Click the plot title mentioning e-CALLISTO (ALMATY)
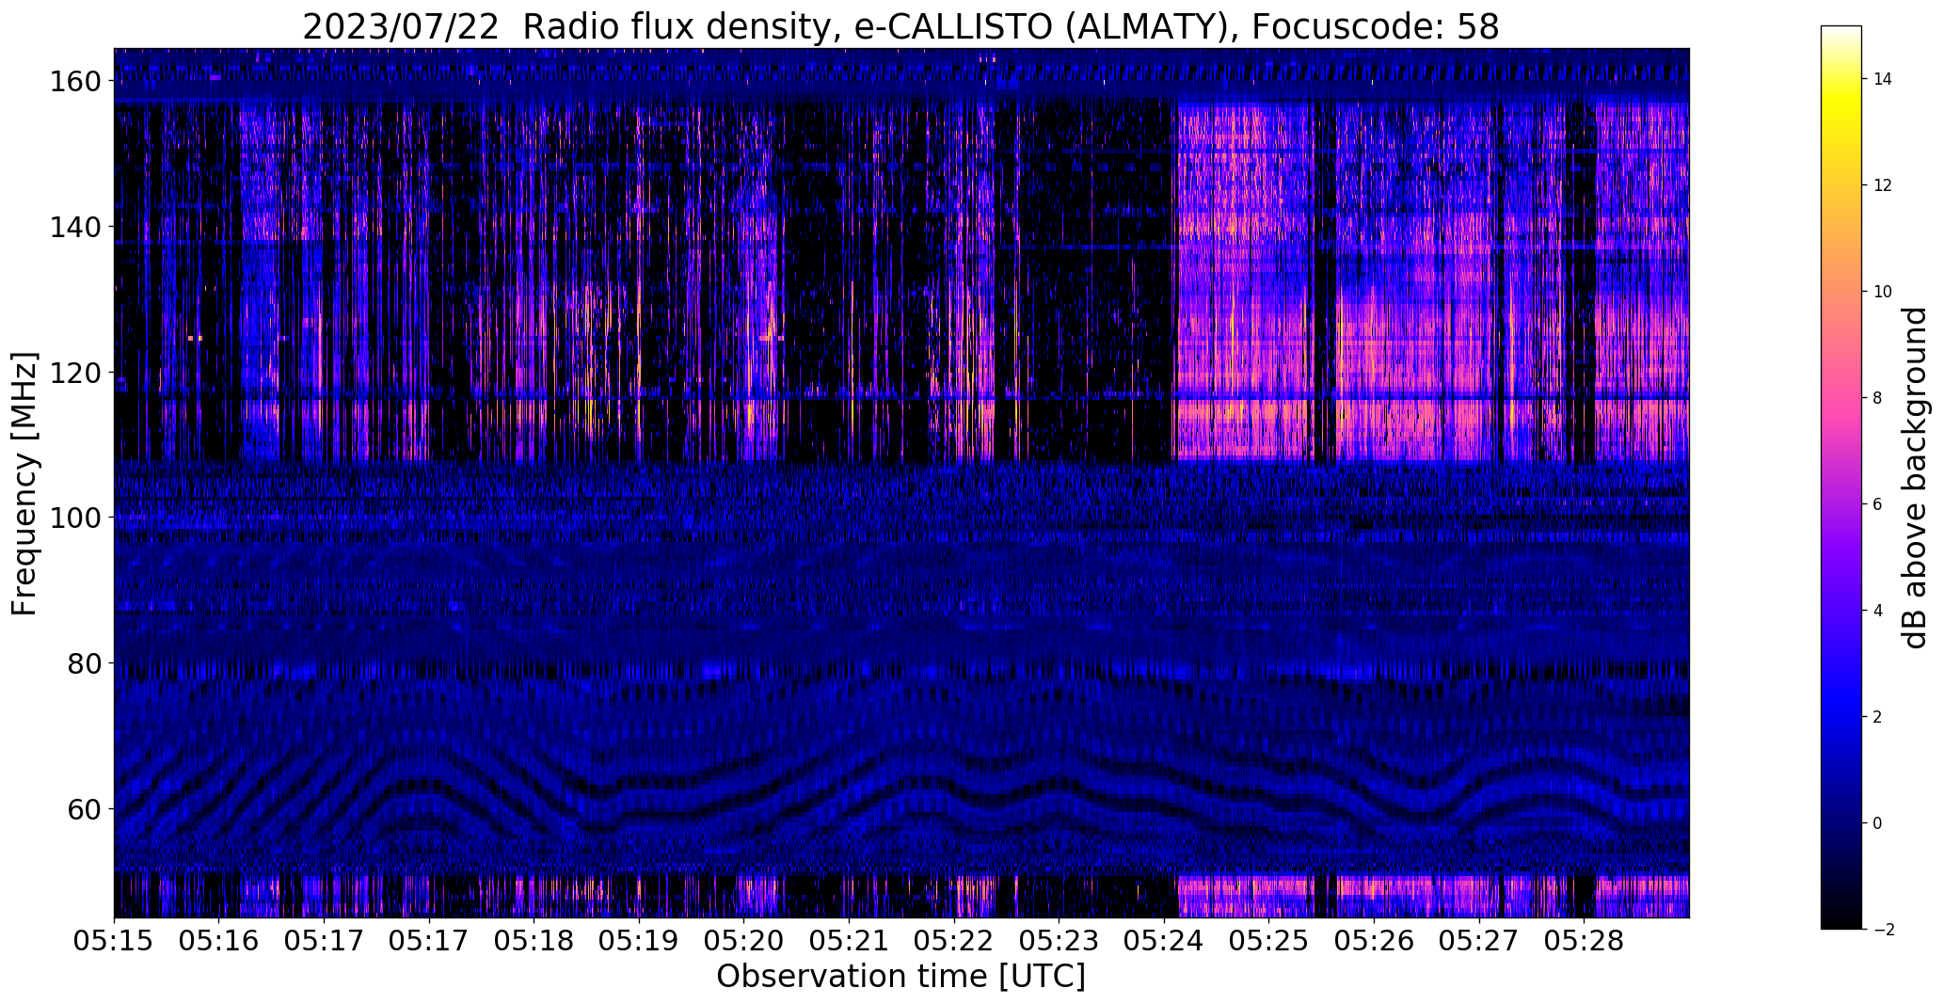This screenshot has height=1004, width=1944. 900,26
